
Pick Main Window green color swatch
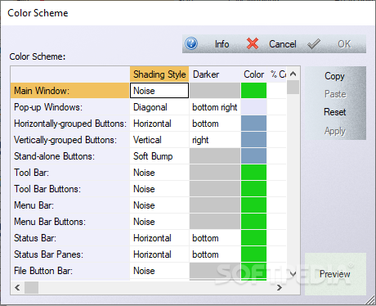(x=254, y=91)
